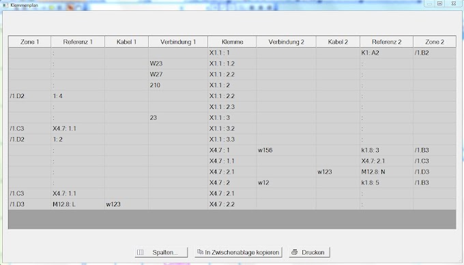Screen dimensions: 464x265
Task: Click the /1.D3 cell in Zone 2 column
Action: [435, 172]
